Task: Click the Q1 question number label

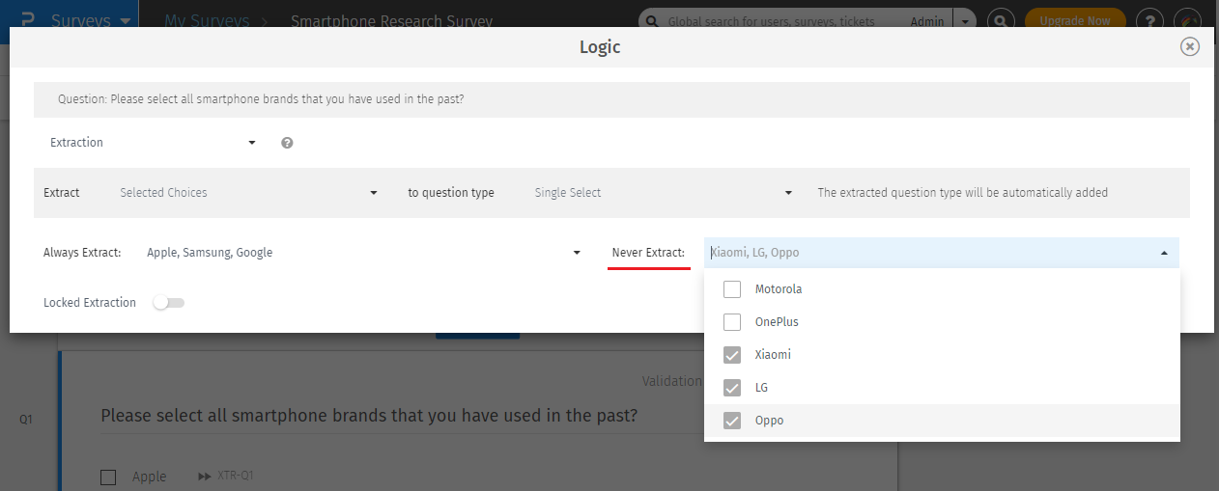Action: pos(26,420)
